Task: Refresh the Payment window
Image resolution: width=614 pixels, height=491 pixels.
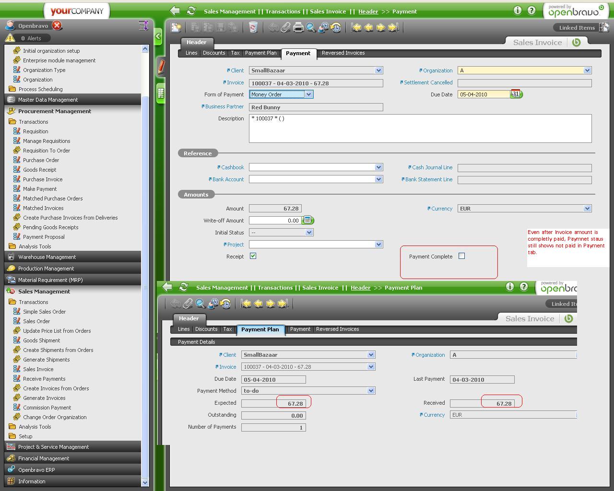Action: coord(191,11)
